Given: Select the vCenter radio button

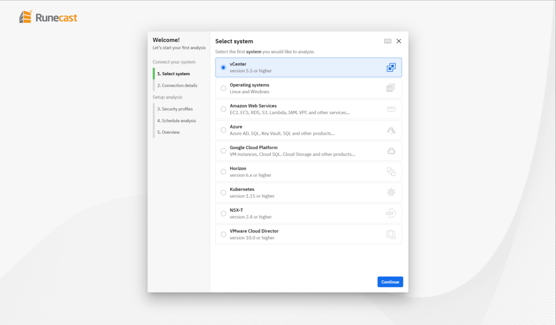Looking at the screenshot, I should [x=223, y=67].
